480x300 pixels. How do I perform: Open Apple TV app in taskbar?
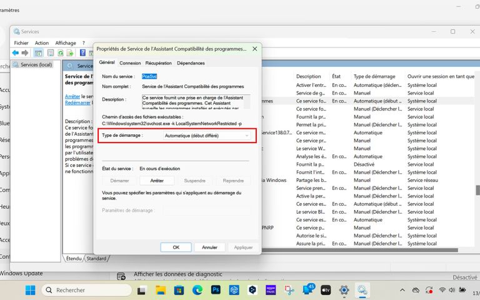pos(326,290)
